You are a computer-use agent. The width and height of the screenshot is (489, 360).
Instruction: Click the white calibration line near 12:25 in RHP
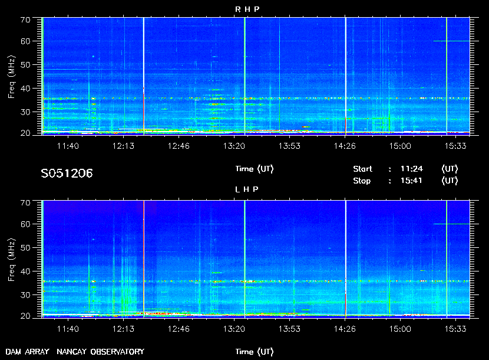143,76
